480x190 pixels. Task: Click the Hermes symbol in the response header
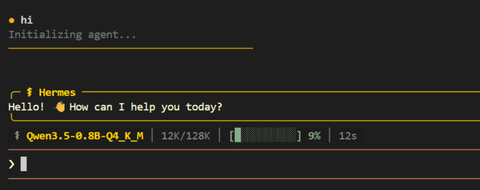pyautogui.click(x=30, y=92)
